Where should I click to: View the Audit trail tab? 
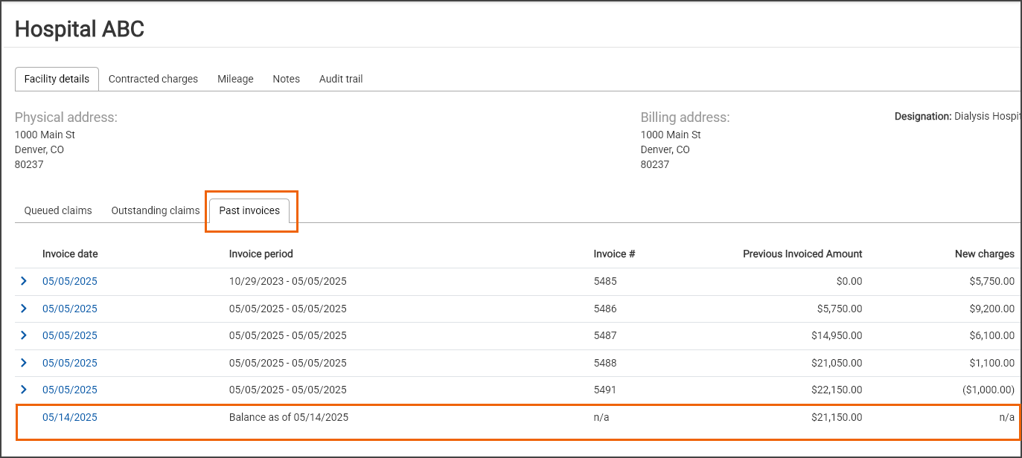(x=341, y=79)
